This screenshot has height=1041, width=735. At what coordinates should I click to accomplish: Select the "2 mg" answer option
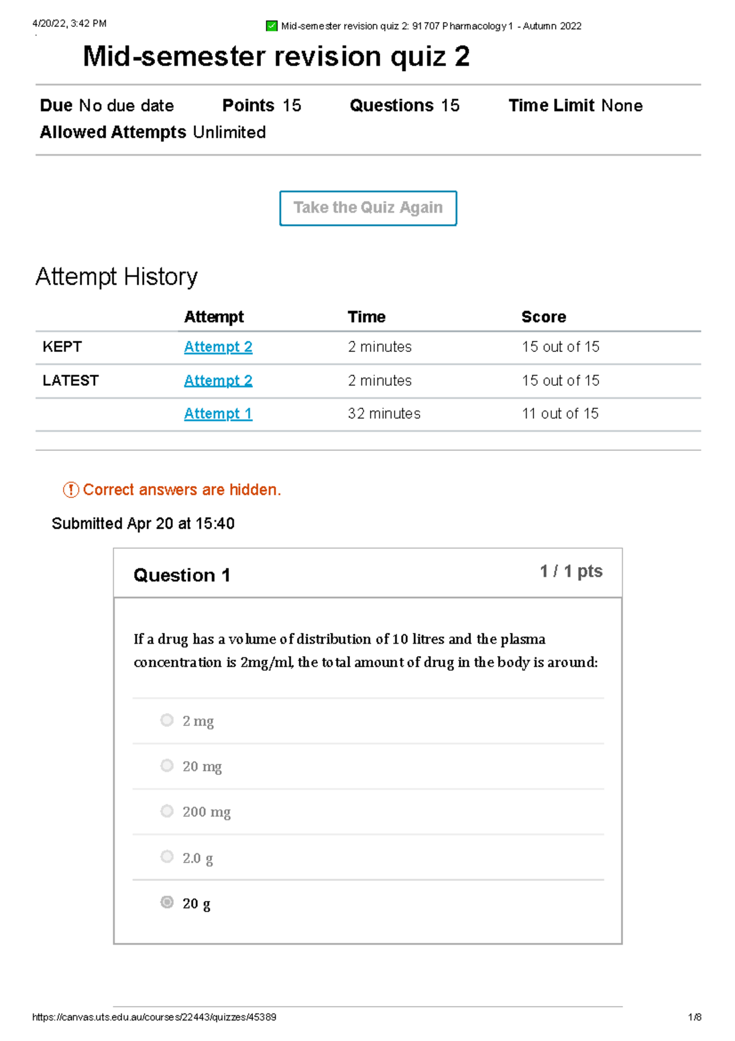[166, 720]
